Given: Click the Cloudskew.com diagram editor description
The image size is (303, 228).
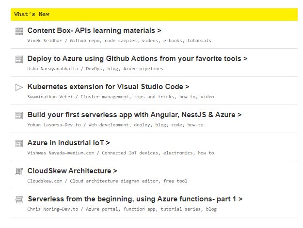Looking at the screenshot, I should click(107, 181).
